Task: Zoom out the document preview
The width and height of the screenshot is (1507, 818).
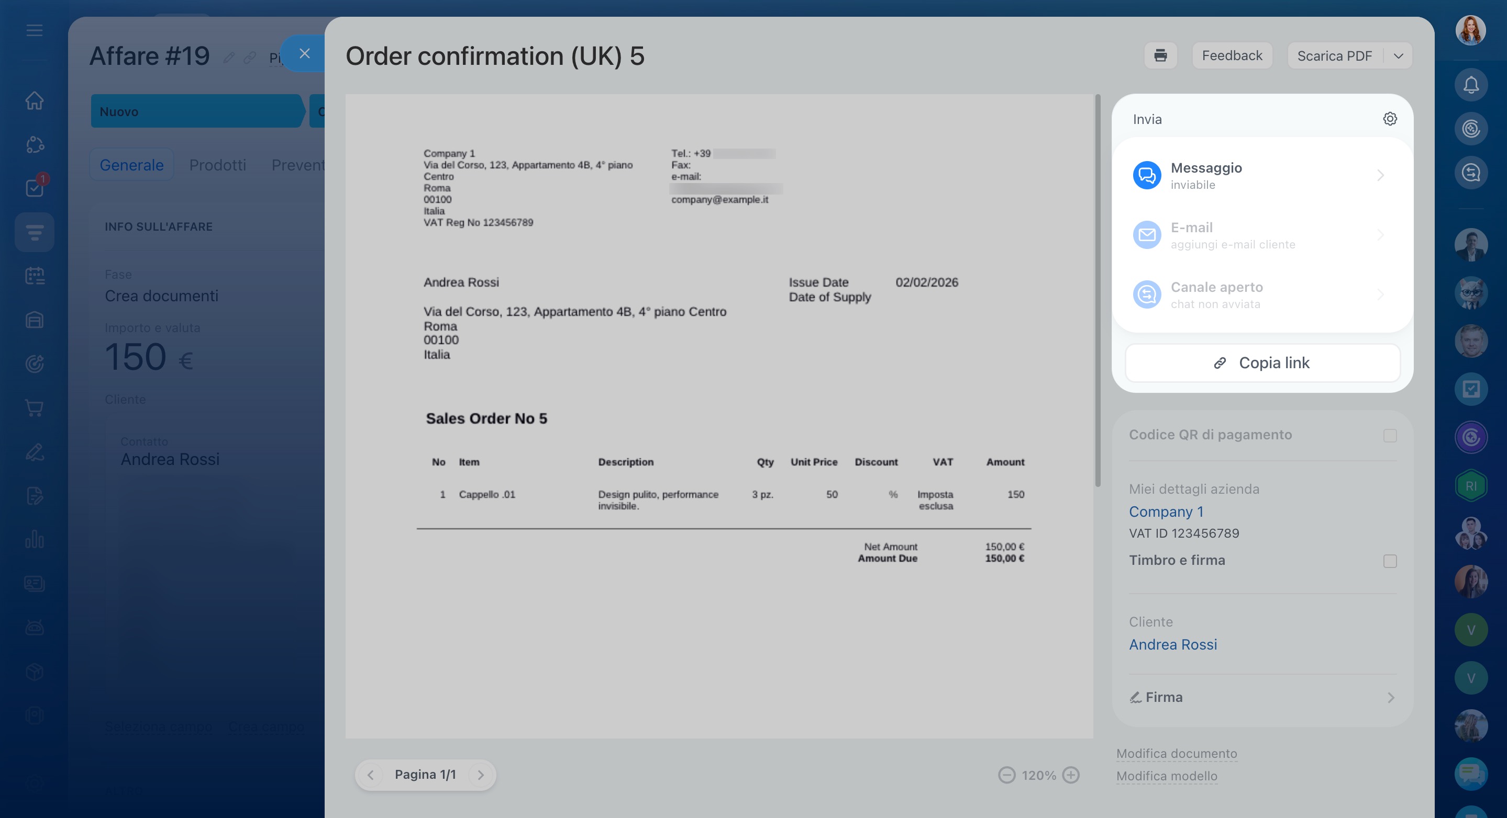Action: [x=1006, y=775]
